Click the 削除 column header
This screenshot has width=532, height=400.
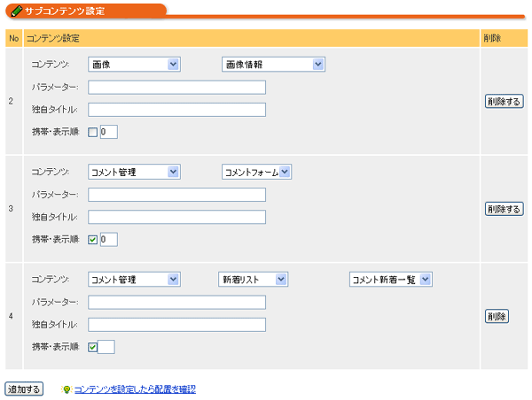coord(504,38)
